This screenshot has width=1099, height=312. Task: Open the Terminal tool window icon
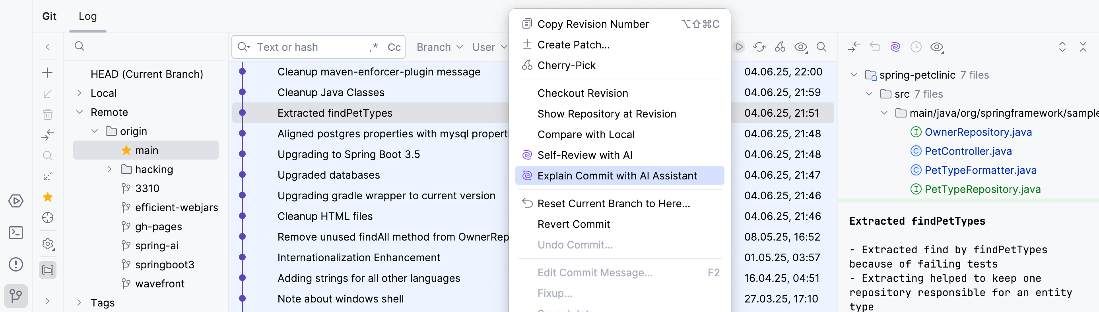coord(16,233)
